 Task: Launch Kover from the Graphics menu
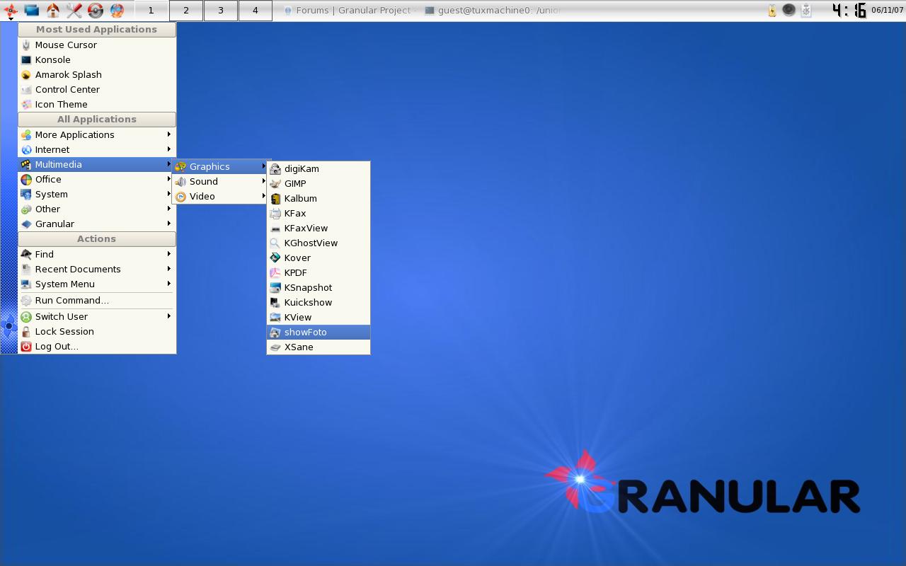pos(319,258)
